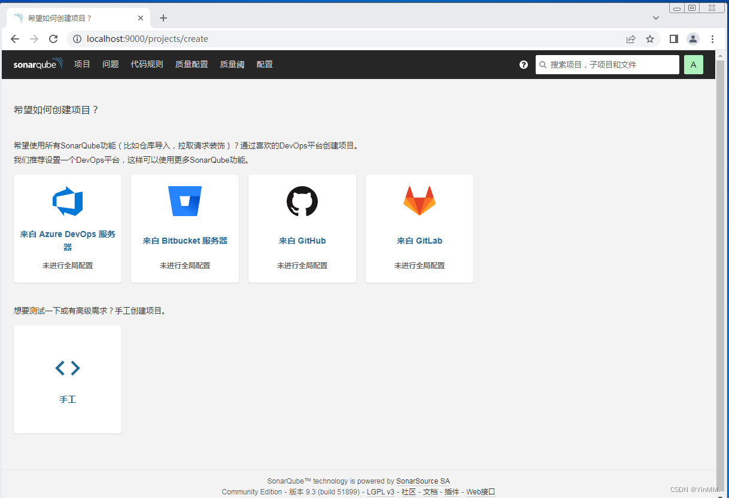Open the LGPL v3 footer link
The width and height of the screenshot is (729, 498).
tap(381, 492)
